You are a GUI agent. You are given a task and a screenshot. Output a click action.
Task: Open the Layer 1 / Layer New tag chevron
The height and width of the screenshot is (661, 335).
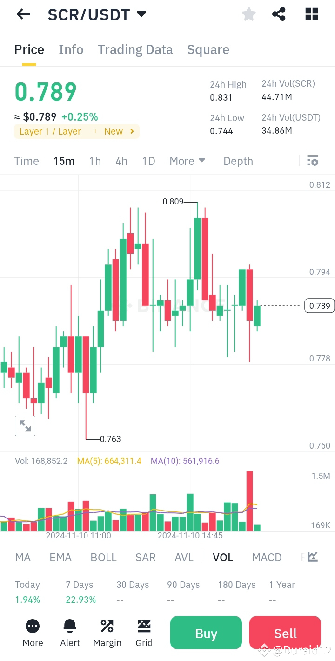click(133, 131)
